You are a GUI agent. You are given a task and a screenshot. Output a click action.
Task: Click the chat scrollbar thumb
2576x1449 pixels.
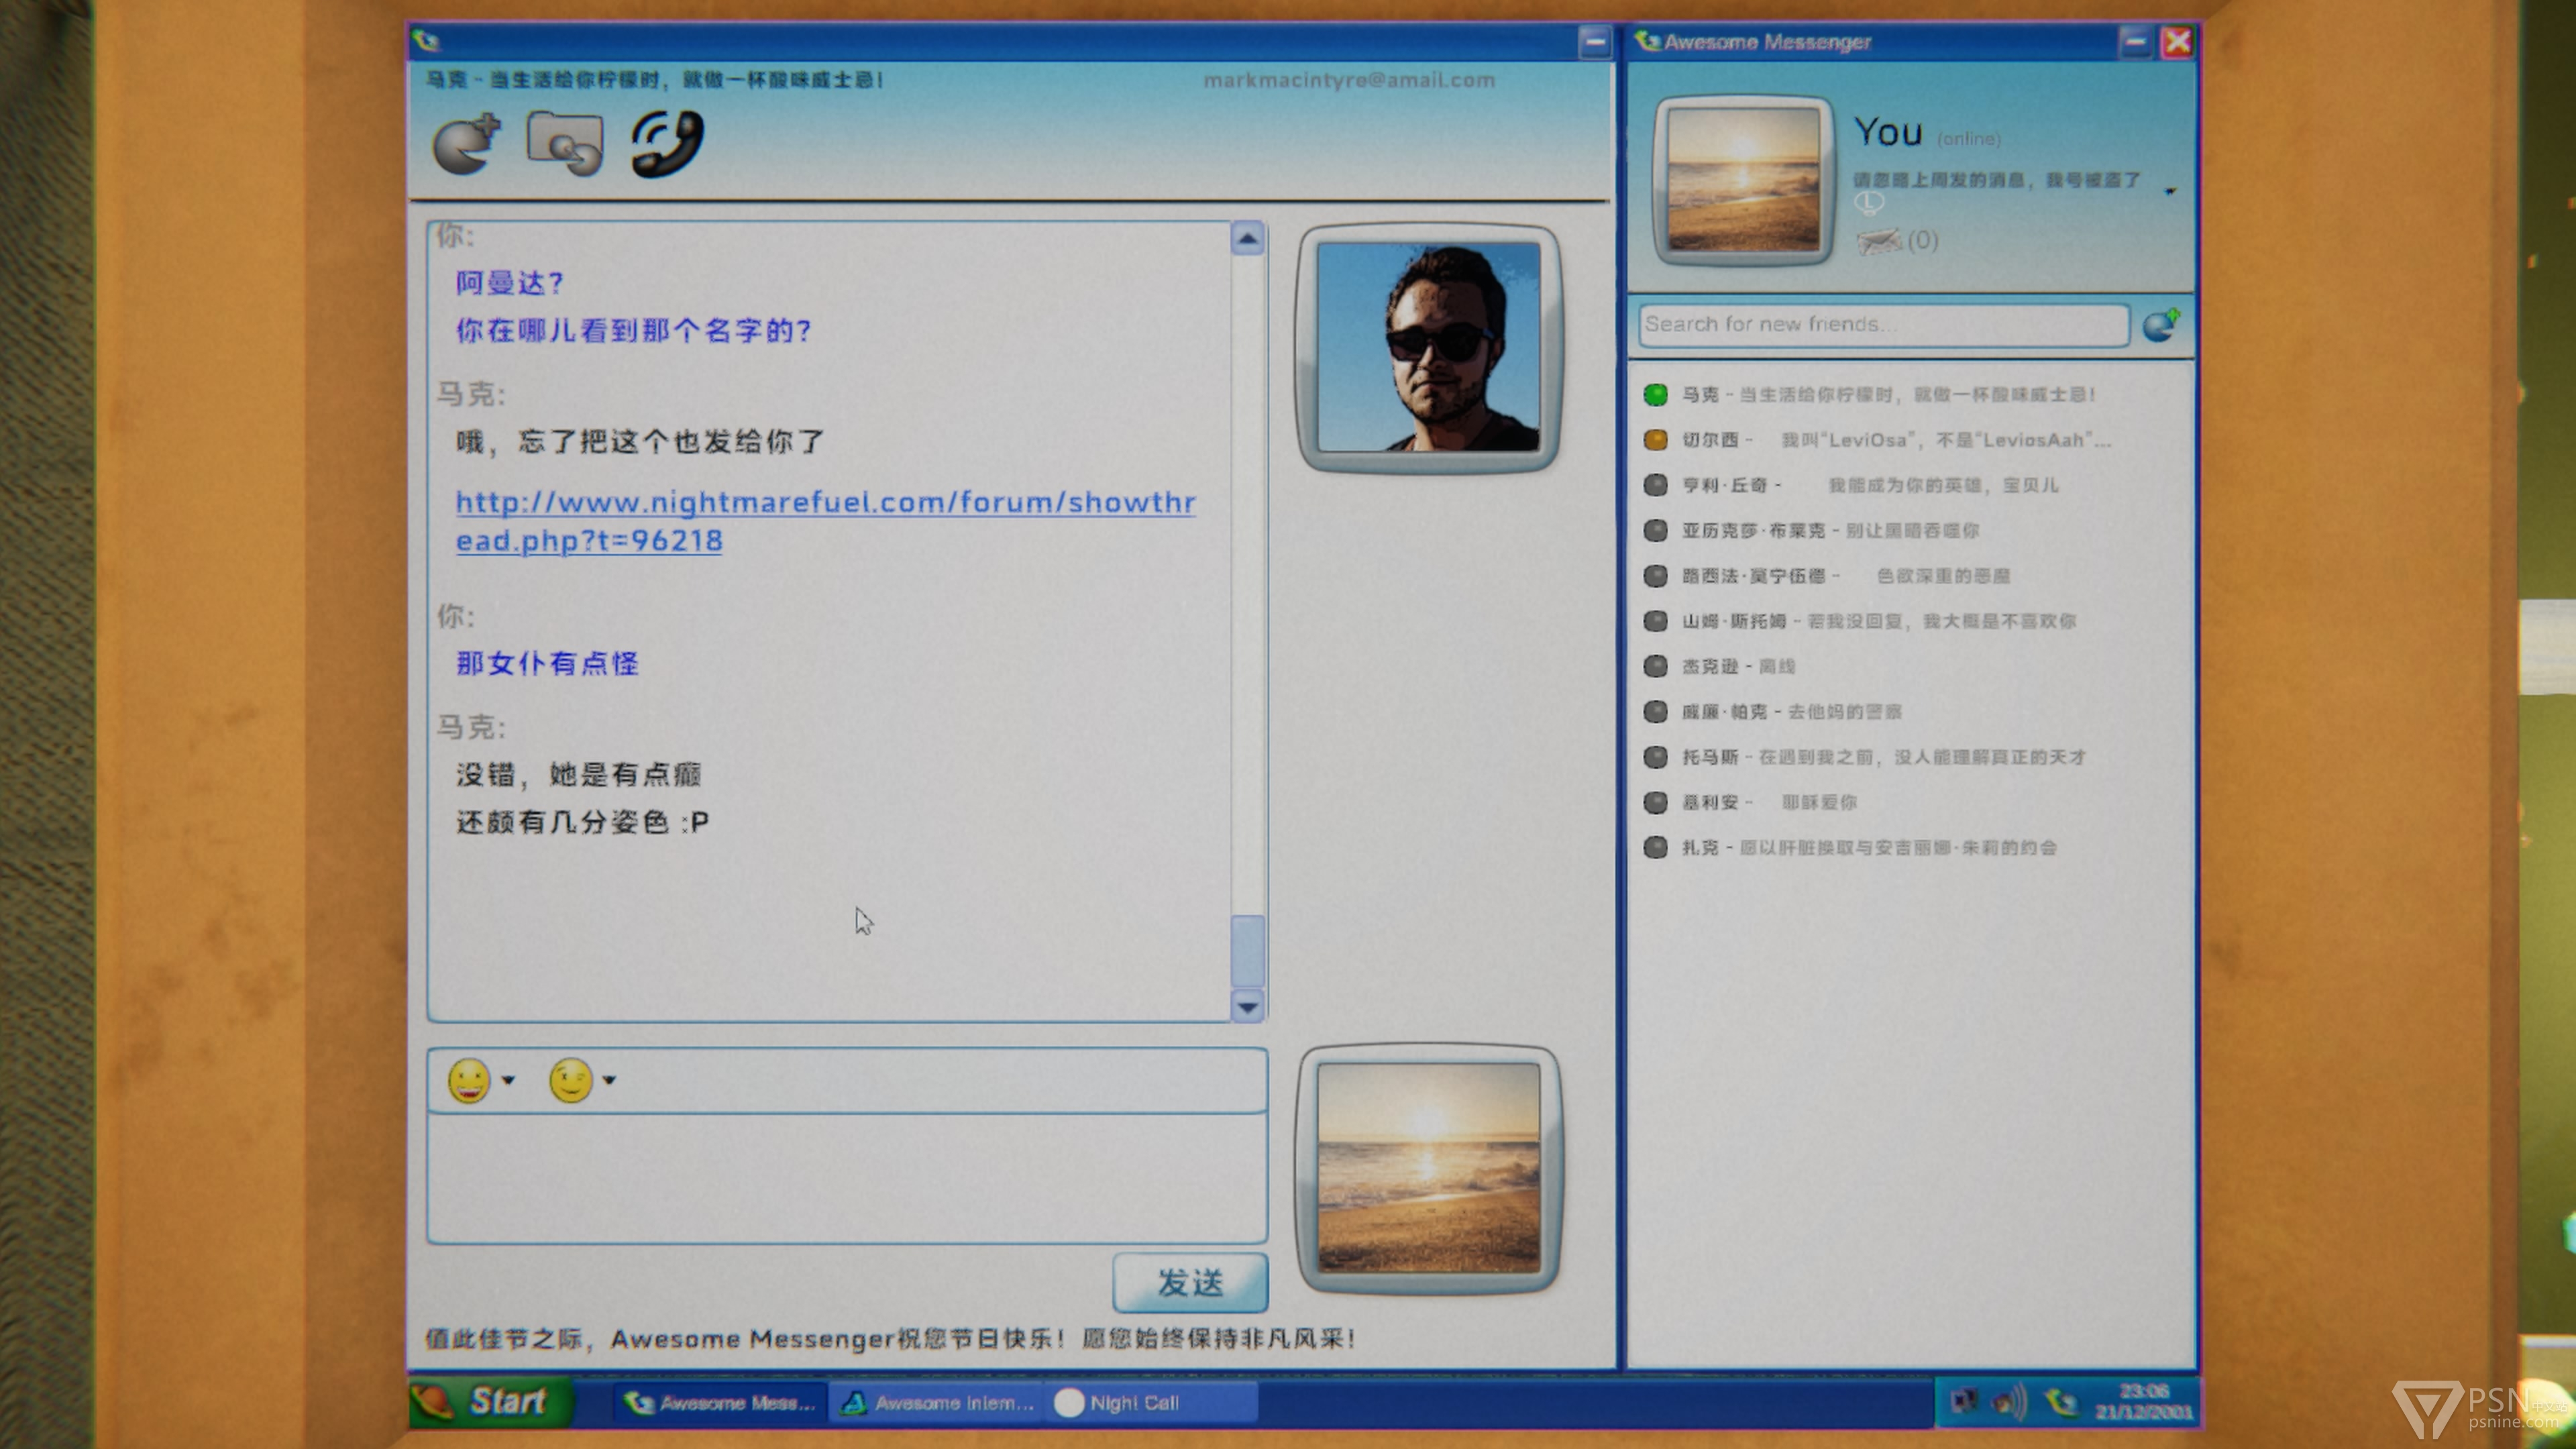[1247, 951]
